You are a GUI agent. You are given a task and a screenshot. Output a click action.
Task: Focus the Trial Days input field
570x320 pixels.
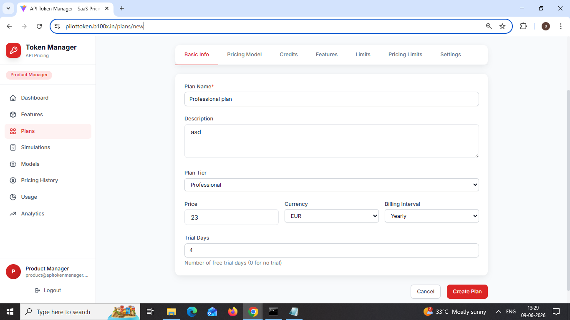[x=332, y=250]
